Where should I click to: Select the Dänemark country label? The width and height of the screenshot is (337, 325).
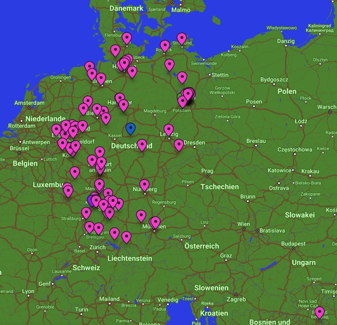(x=126, y=8)
